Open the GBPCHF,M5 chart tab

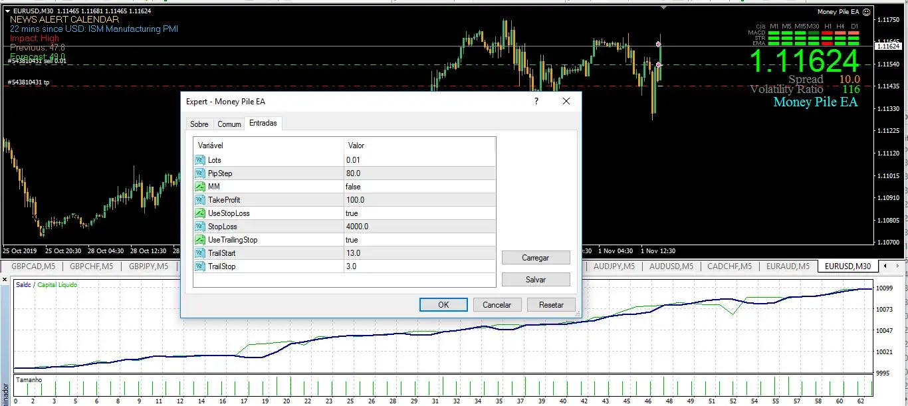pyautogui.click(x=92, y=266)
